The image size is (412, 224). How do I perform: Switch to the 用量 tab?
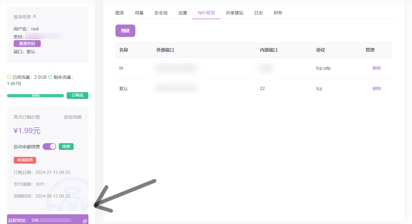(139, 13)
